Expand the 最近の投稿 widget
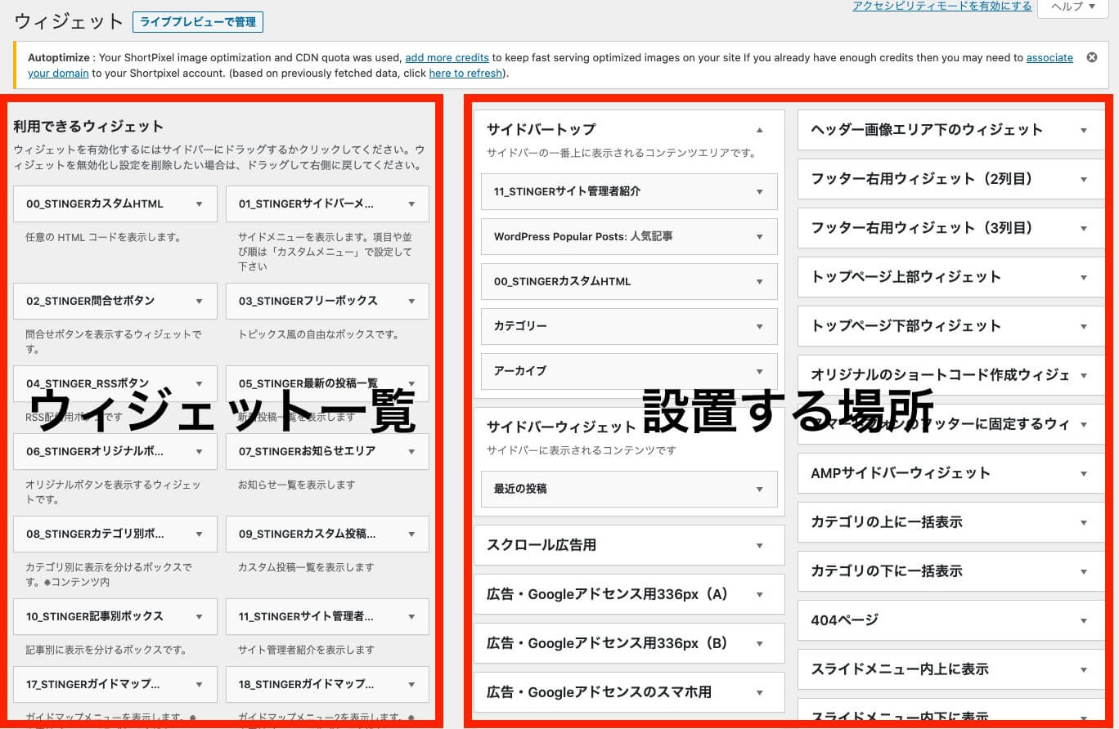This screenshot has width=1119, height=729. pyautogui.click(x=759, y=489)
